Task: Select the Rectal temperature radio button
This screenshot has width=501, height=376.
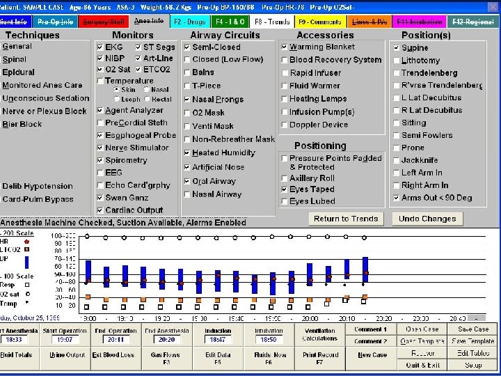Action: (147, 99)
